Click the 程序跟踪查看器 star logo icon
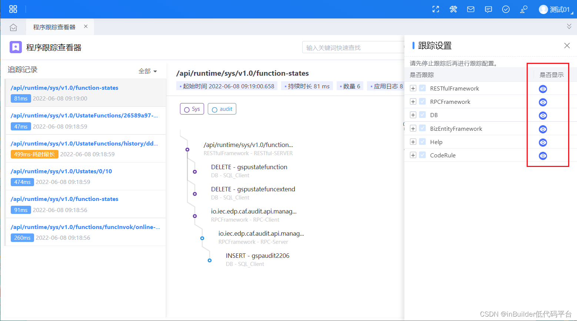Image resolution: width=577 pixels, height=321 pixels. pos(16,47)
